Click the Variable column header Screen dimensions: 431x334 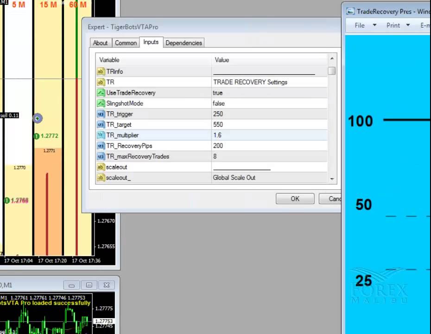[154, 60]
